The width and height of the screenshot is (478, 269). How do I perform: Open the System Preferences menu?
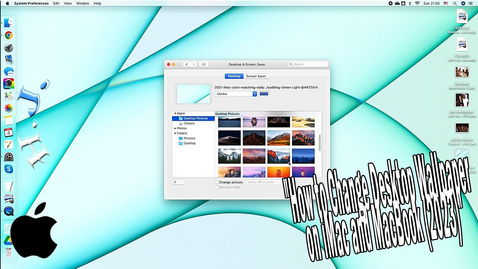tap(31, 3)
